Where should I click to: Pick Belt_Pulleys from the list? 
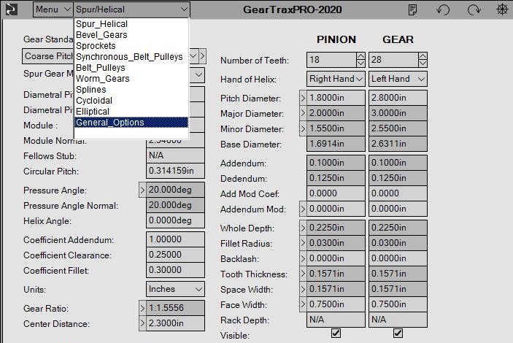[x=131, y=67]
